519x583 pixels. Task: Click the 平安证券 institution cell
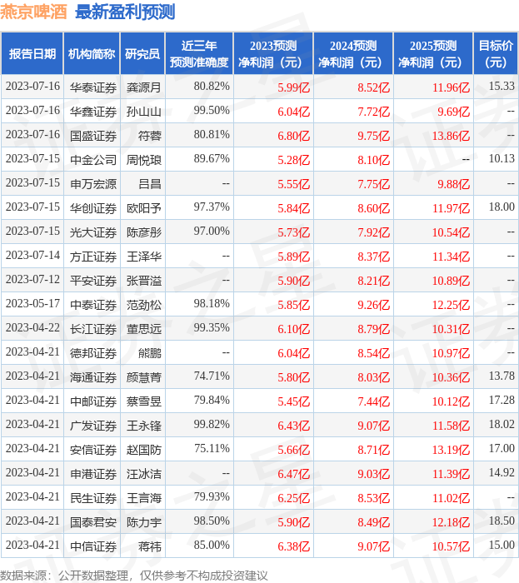(x=93, y=281)
